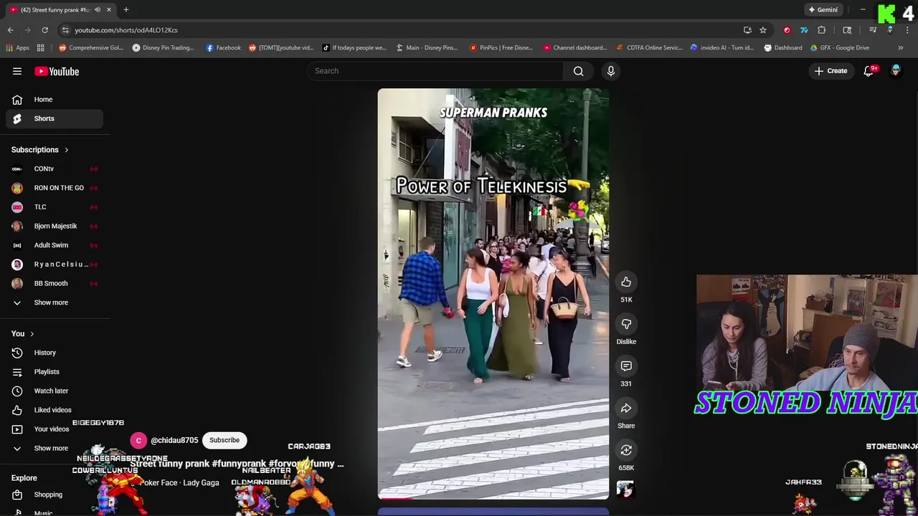
Task: Open the RyanCelsius channel
Action: [x=54, y=264]
